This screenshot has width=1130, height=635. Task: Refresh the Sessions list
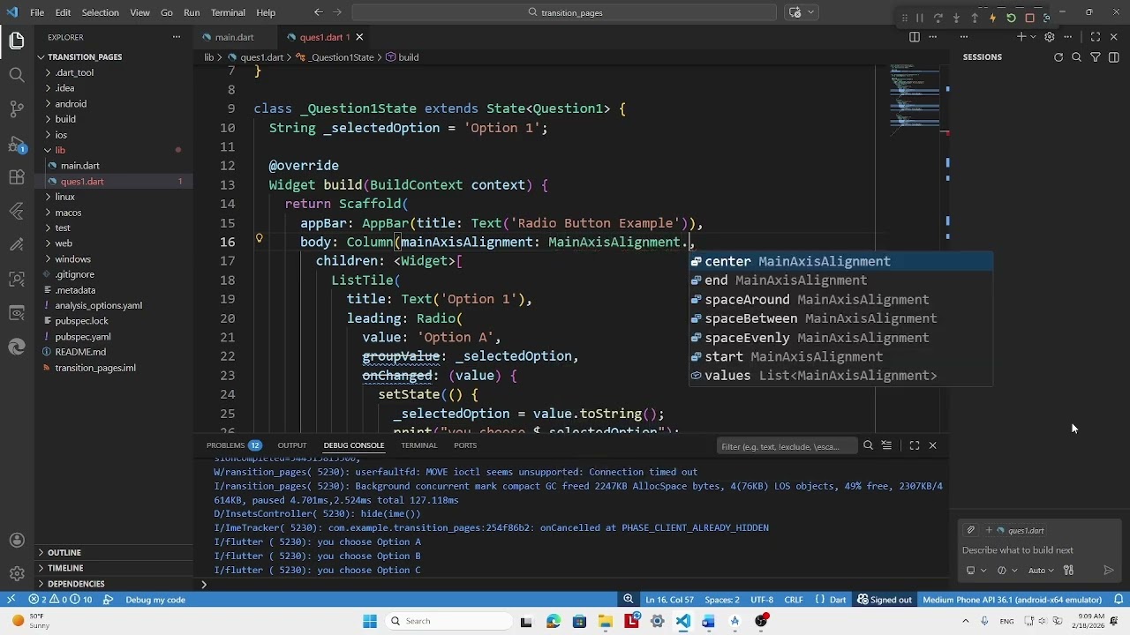tap(1058, 57)
